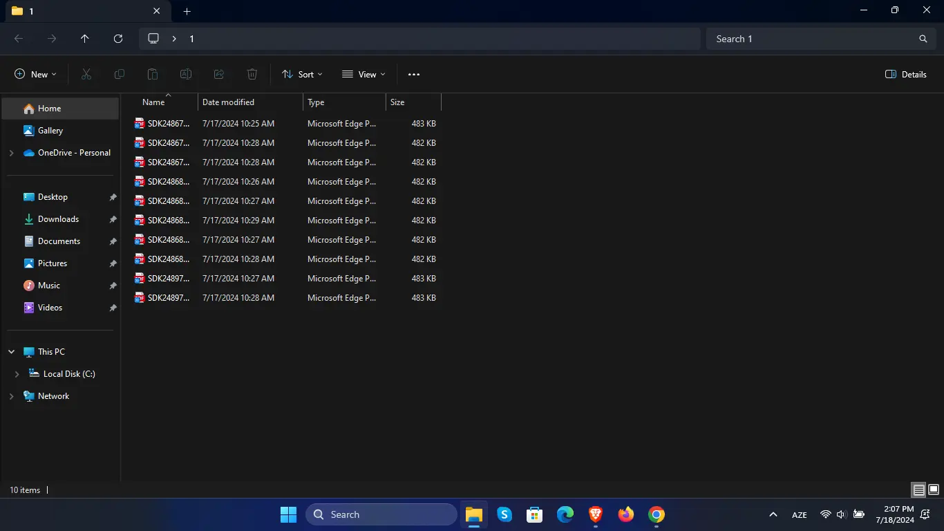Switch to details list view icon

pyautogui.click(x=918, y=490)
